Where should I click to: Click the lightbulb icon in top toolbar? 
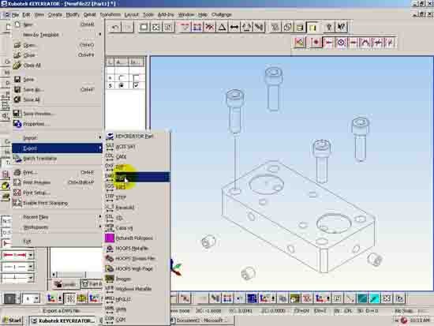pyautogui.click(x=329, y=27)
